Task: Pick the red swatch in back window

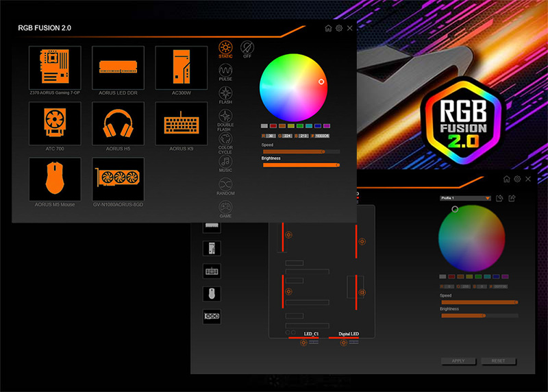Action: pos(451,277)
